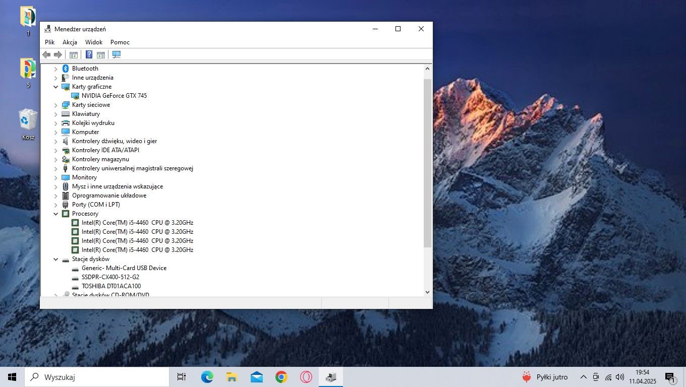Screen dimensions: 686x387
Task: Open the Akcja menu
Action: 70,42
